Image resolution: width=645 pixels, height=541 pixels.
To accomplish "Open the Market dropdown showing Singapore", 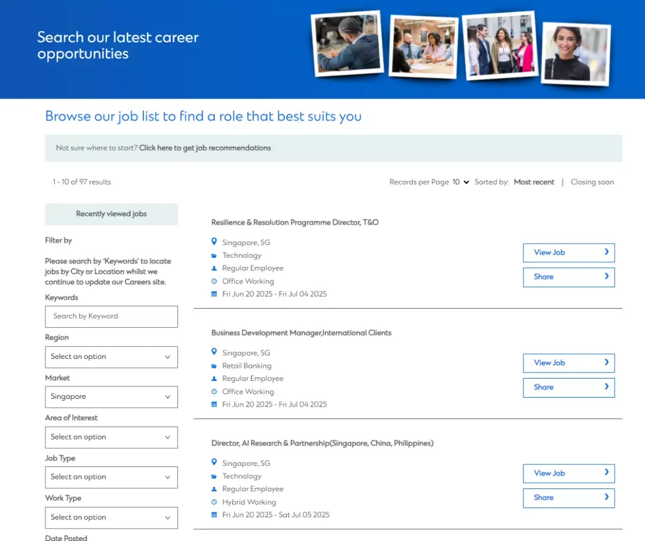I will point(112,397).
